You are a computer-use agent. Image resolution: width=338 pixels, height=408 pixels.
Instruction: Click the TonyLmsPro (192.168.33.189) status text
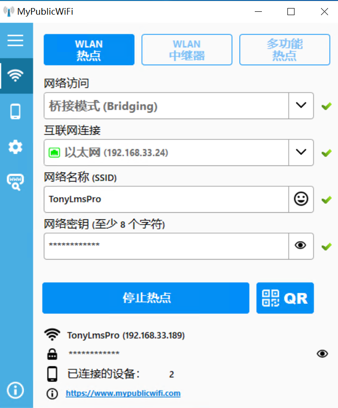click(126, 335)
